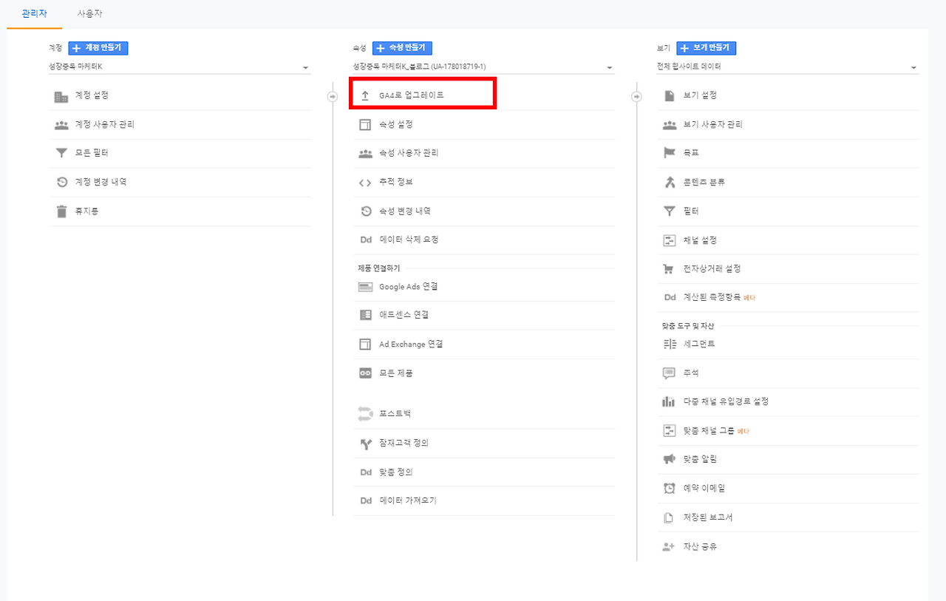The width and height of the screenshot is (946, 601).
Task: Open the property dropdown showing UA-178018719-1
Action: 484,67
